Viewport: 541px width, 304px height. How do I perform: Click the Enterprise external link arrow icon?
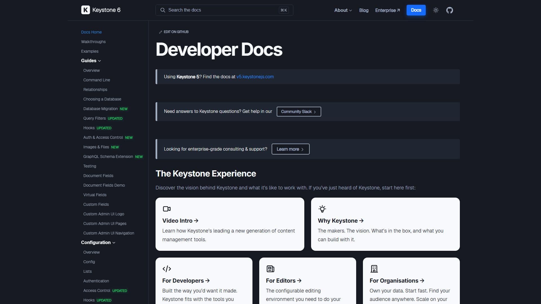point(398,10)
